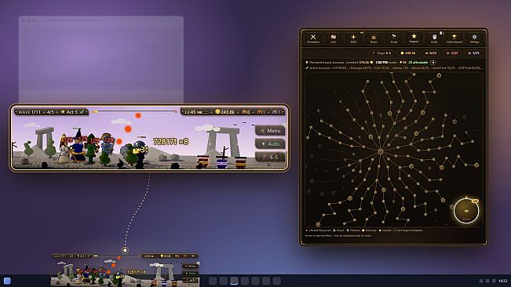Click the second chest counter showing 1
The height and width of the screenshot is (287, 511).
(x=261, y=112)
